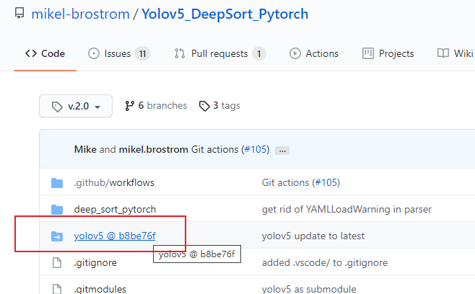The height and width of the screenshot is (294, 475).
Task: Click the .gitmodules file icon
Action: coord(57,289)
